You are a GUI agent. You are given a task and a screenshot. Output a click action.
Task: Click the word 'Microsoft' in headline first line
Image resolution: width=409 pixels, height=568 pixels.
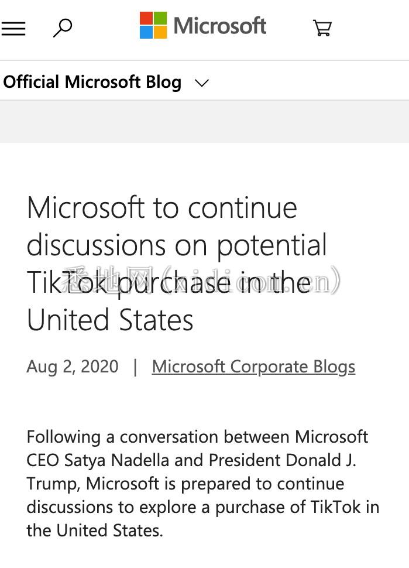pyautogui.click(x=86, y=207)
